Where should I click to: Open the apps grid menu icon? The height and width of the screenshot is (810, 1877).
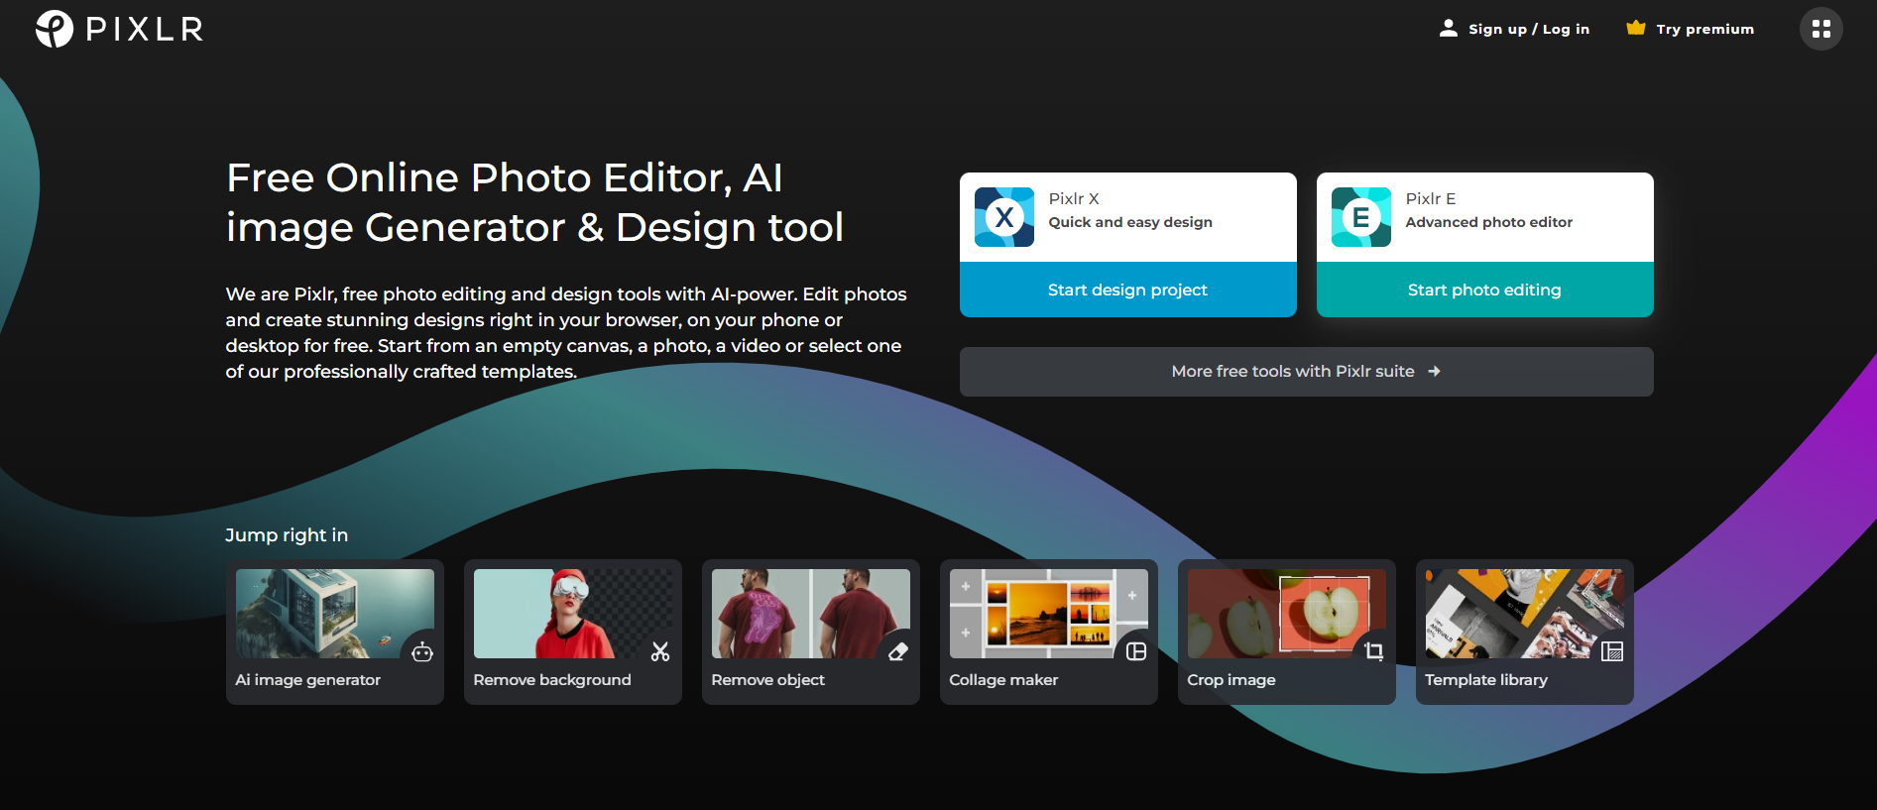click(1820, 29)
